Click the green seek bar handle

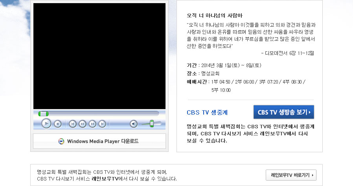tap(43, 114)
